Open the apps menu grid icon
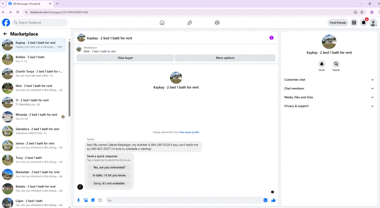This screenshot has height=208, width=380. tap(354, 22)
